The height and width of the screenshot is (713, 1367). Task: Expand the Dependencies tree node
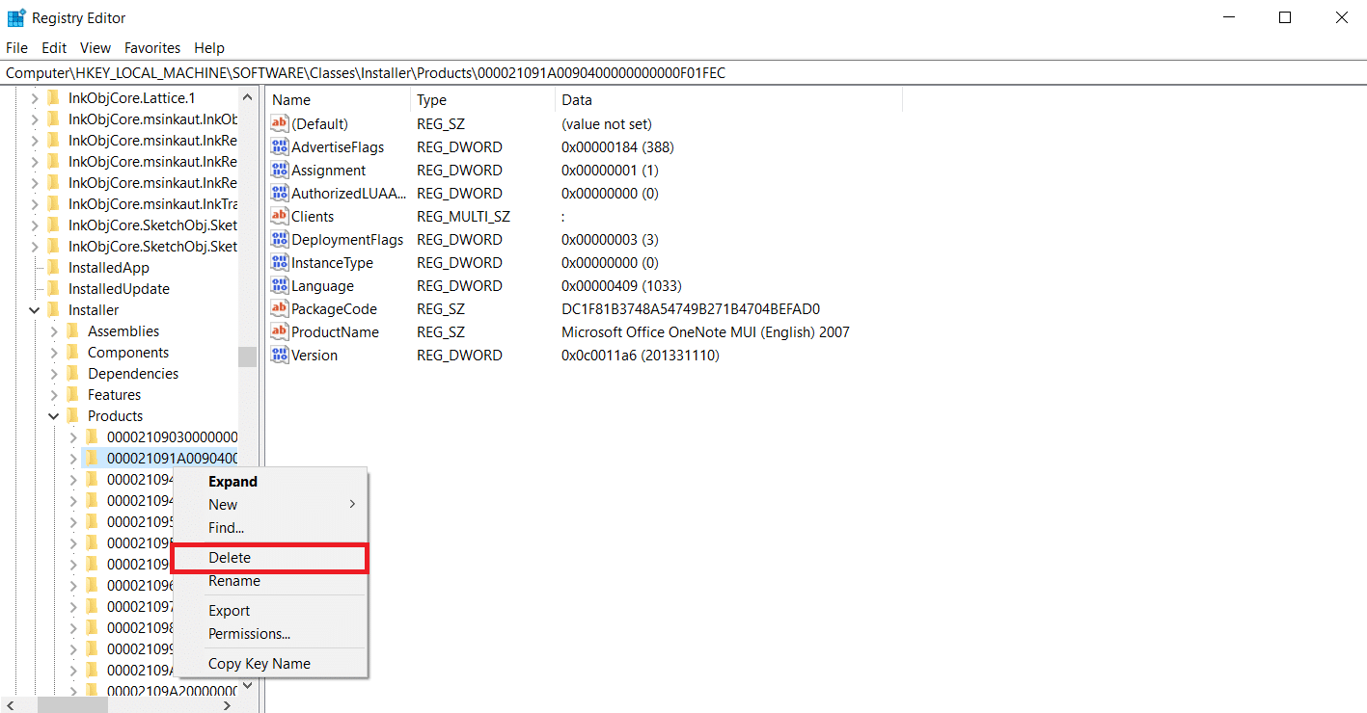tap(54, 374)
